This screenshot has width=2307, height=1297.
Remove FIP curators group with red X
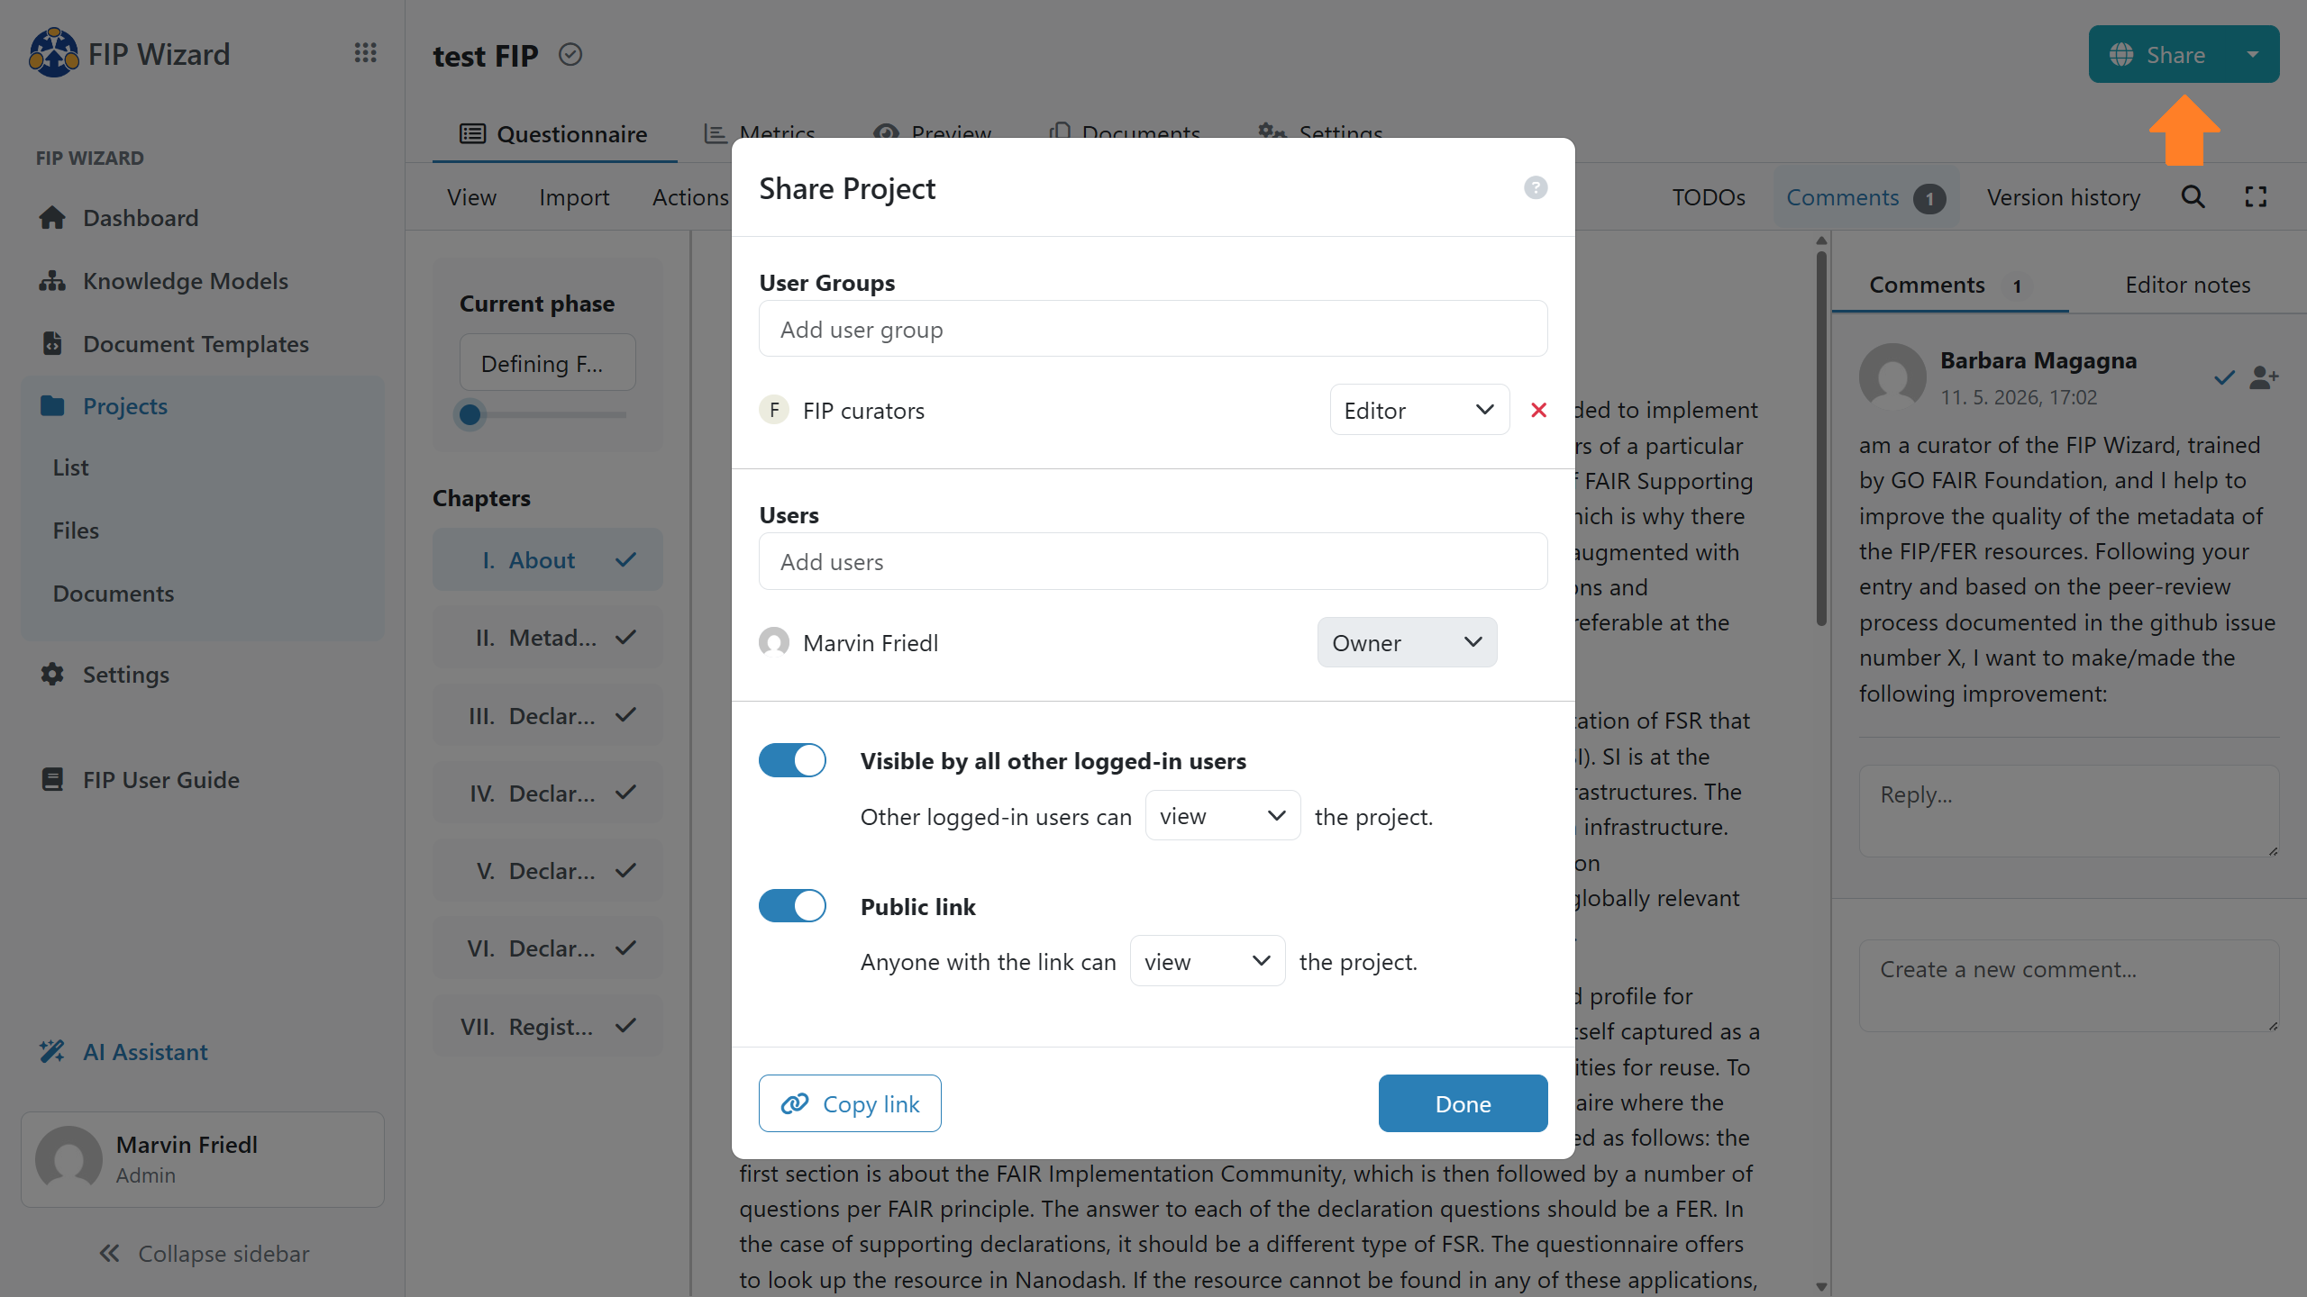1538,411
